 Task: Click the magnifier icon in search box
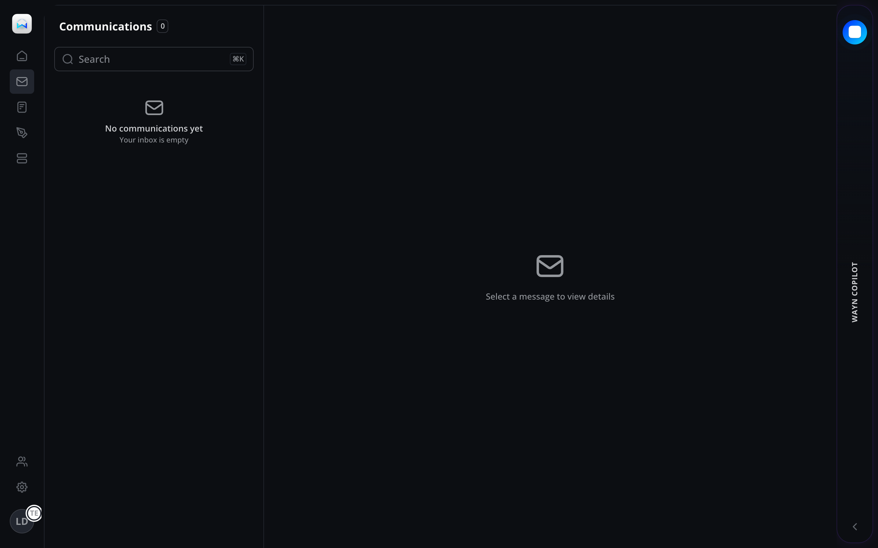pos(68,59)
